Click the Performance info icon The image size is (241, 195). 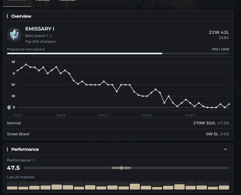(34, 160)
